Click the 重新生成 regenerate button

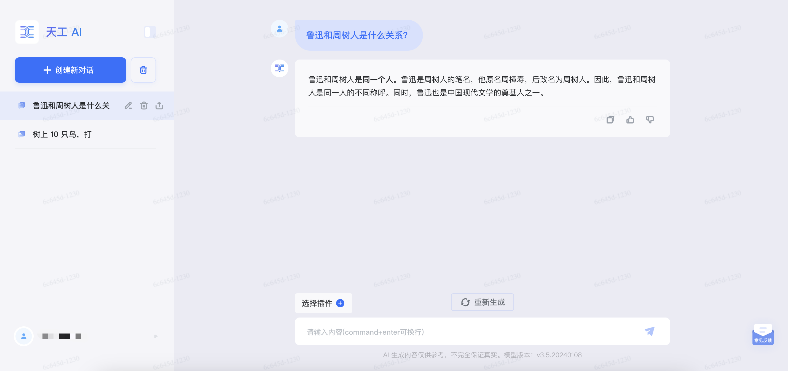pos(483,302)
